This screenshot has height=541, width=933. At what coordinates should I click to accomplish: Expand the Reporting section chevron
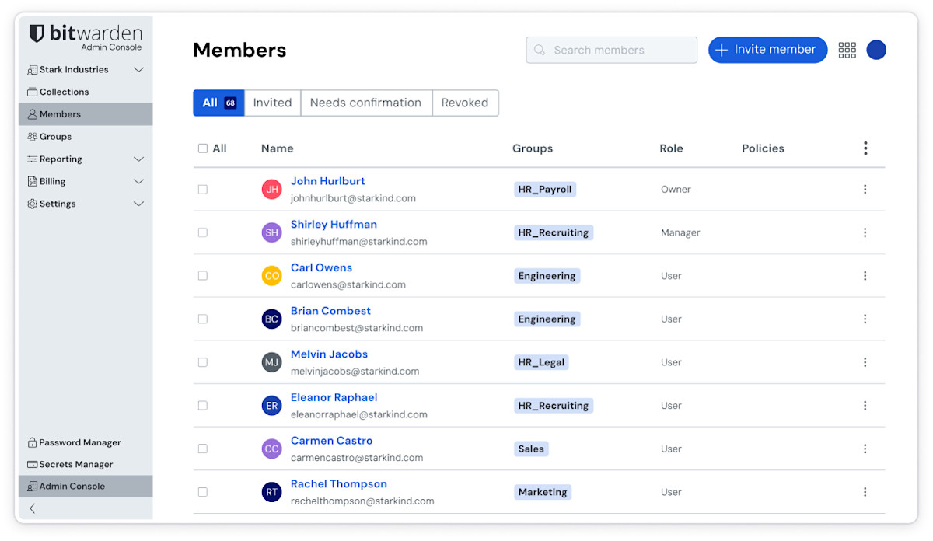138,159
